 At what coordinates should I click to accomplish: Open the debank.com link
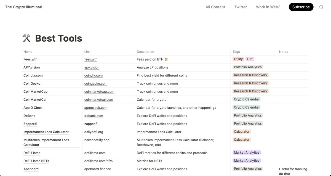(x=94, y=116)
